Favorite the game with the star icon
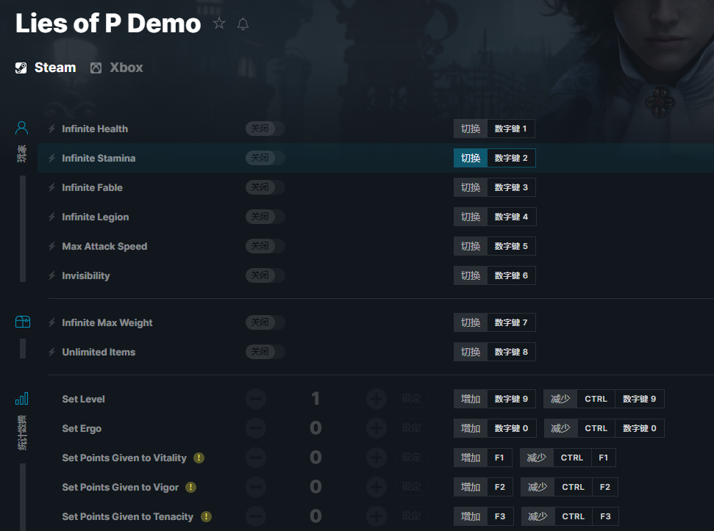Screen dimensions: 714x531 [219, 24]
